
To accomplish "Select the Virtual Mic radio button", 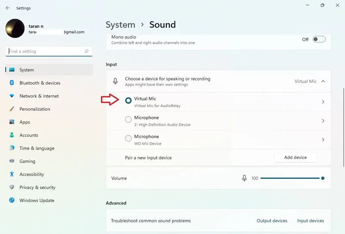I will pos(128,100).
